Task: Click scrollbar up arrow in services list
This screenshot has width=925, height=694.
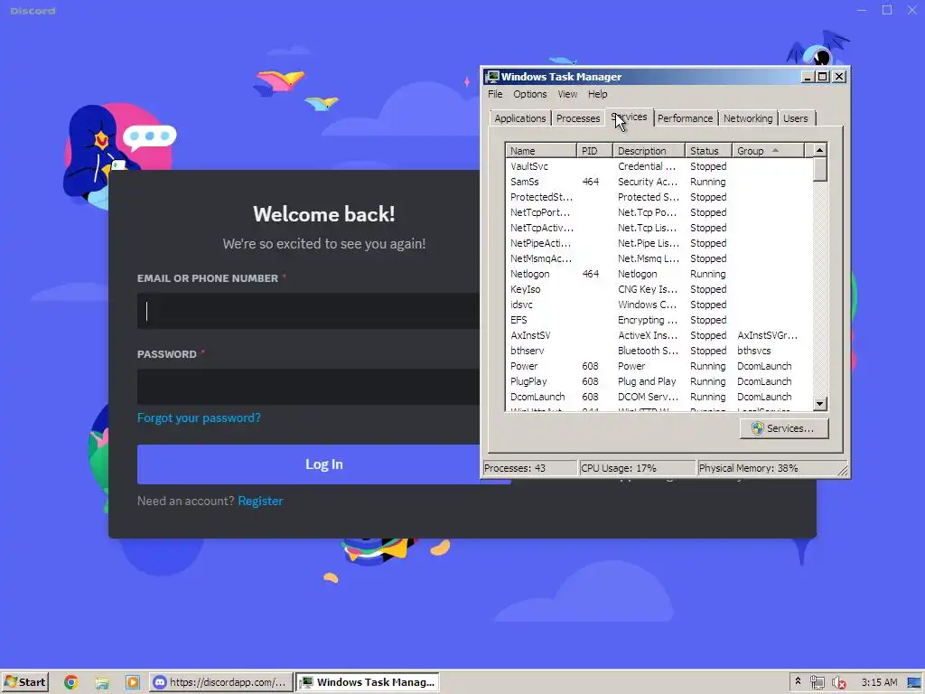Action: coord(819,150)
